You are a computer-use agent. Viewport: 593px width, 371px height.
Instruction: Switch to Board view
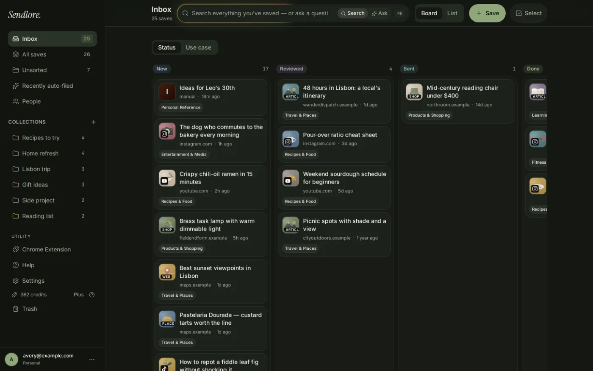click(x=429, y=13)
